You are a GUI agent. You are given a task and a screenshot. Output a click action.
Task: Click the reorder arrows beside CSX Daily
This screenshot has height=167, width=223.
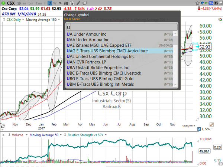point(4,20)
